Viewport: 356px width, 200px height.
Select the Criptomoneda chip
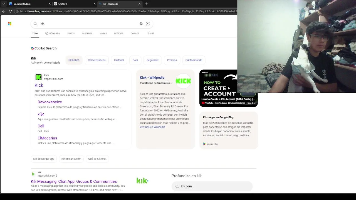194,60
